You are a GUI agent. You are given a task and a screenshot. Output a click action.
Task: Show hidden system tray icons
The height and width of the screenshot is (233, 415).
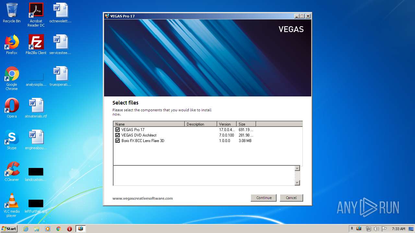tap(352, 229)
